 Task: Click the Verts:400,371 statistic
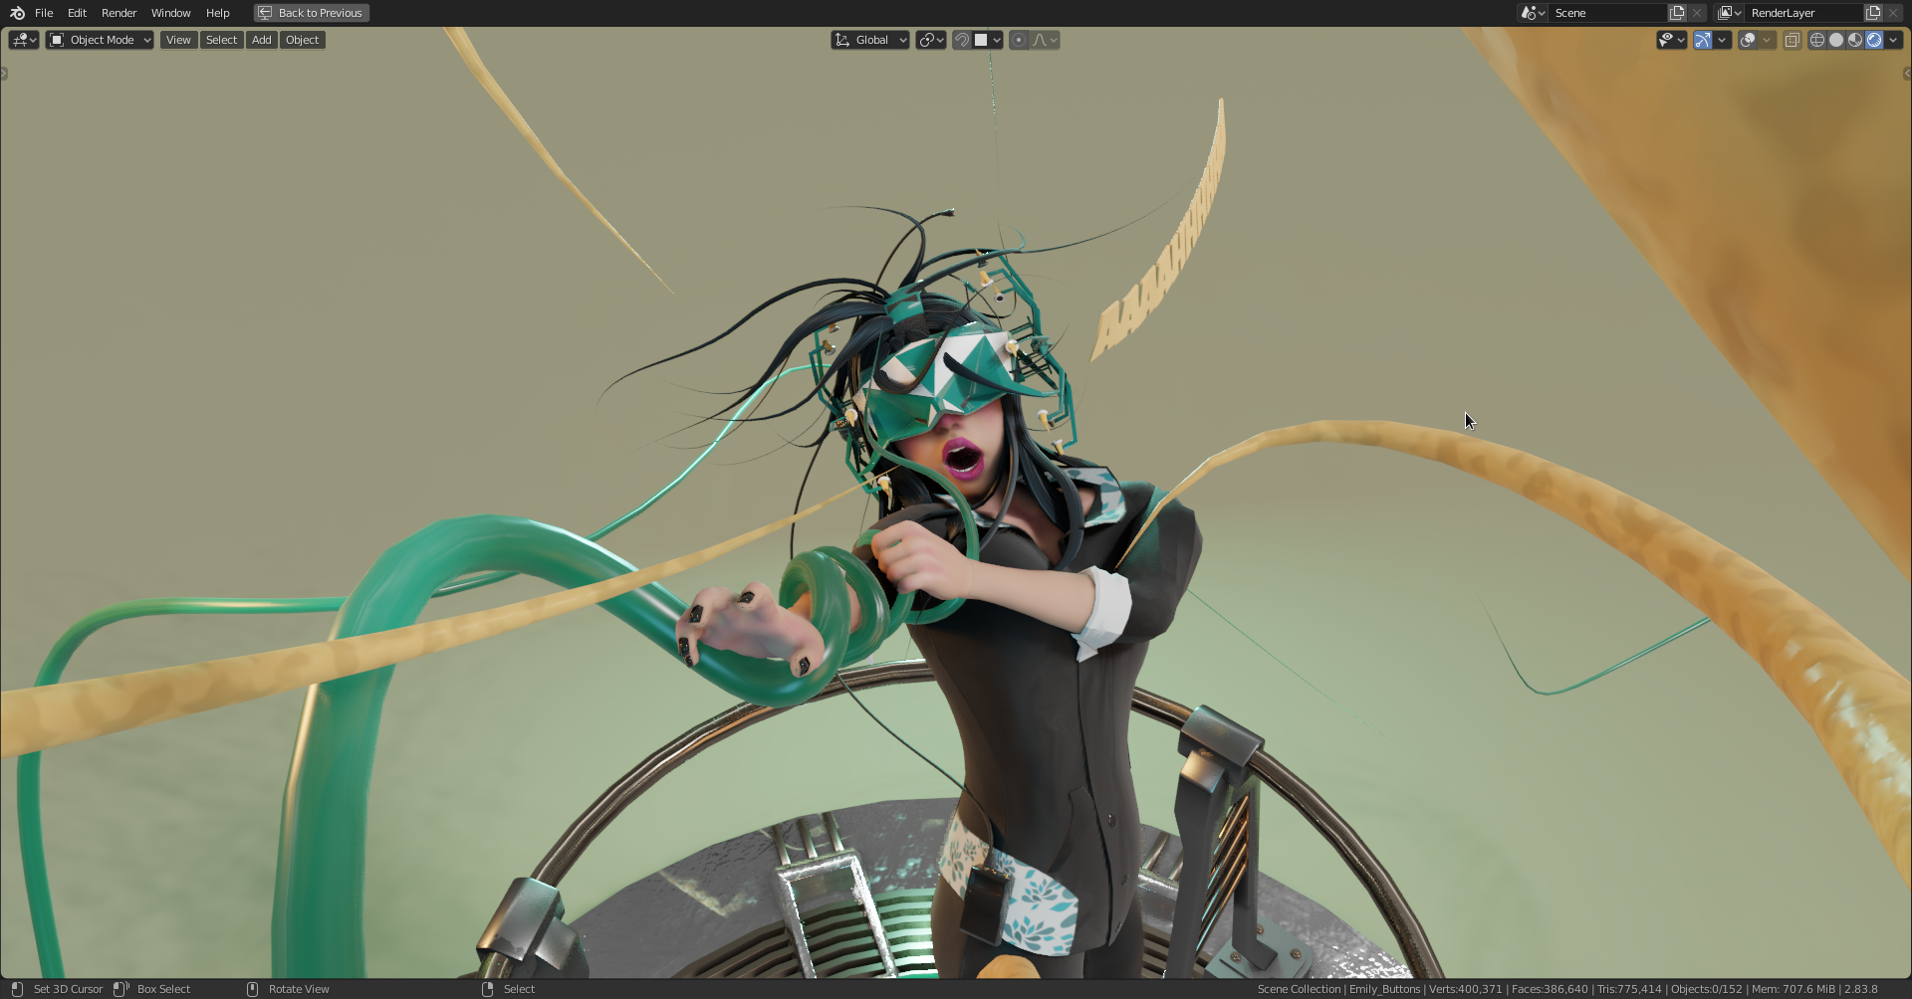point(1465,989)
